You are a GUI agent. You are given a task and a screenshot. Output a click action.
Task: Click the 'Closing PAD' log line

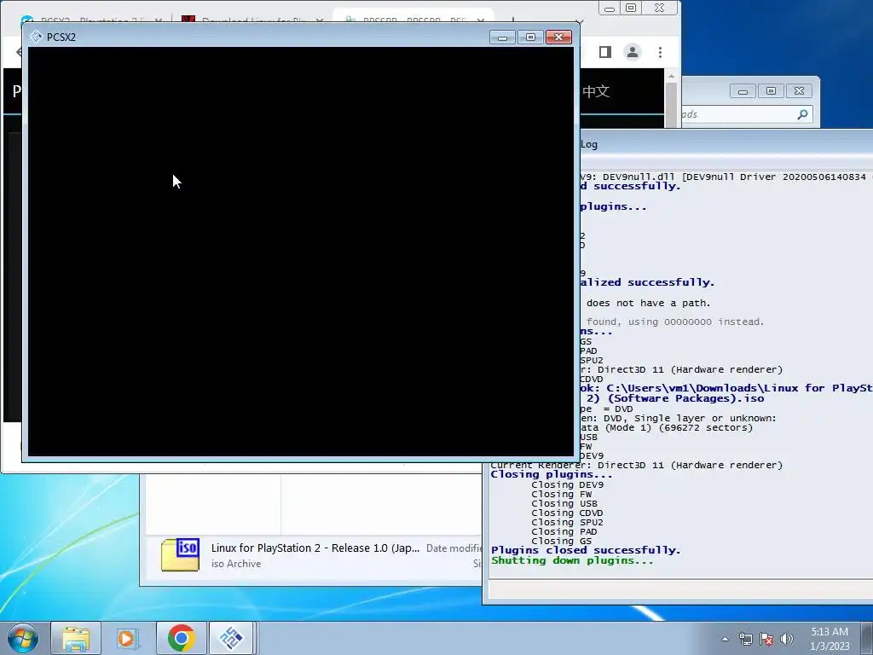coord(564,532)
